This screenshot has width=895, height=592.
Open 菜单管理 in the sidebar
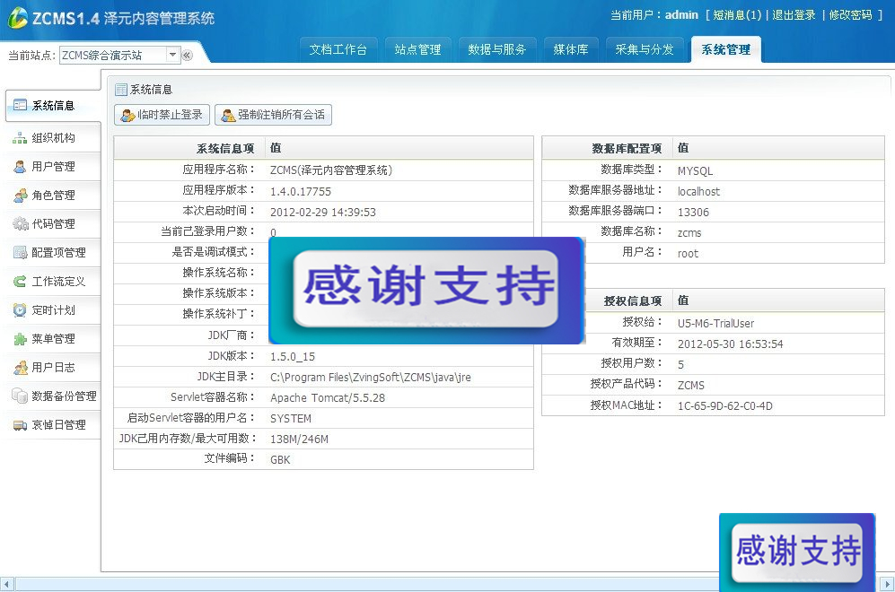[53, 339]
